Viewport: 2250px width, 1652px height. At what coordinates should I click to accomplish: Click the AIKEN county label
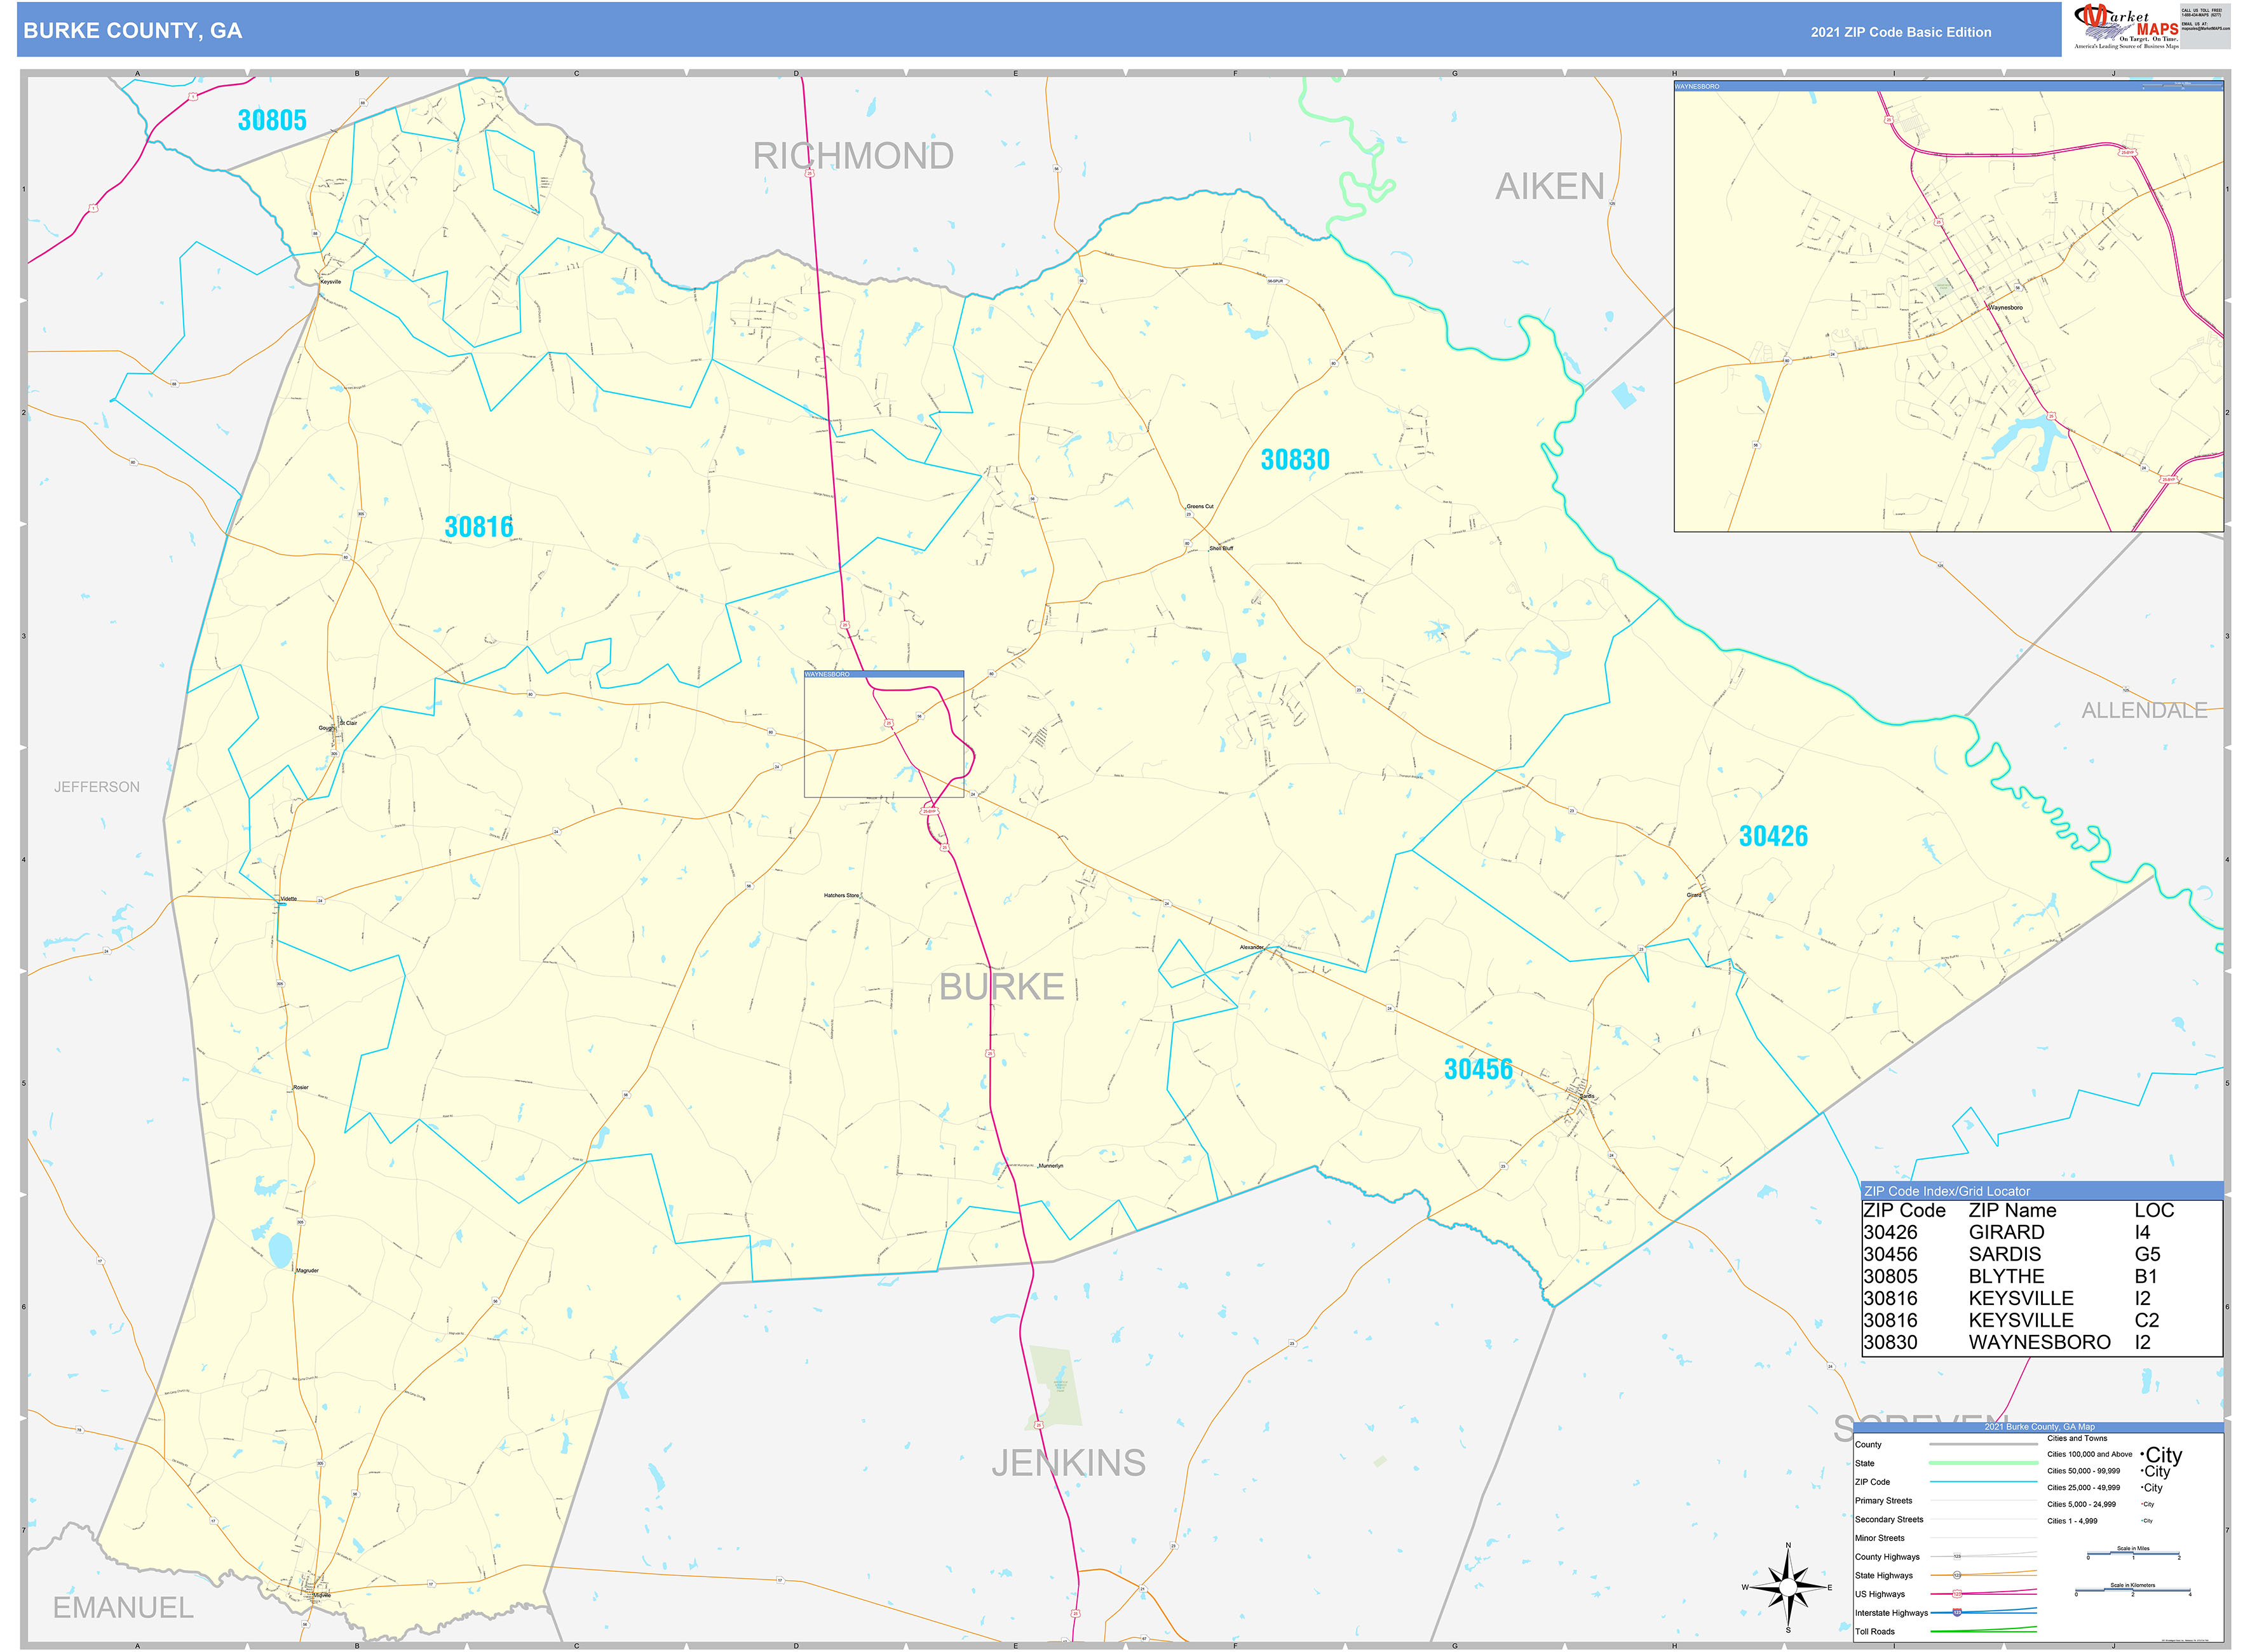point(1549,186)
